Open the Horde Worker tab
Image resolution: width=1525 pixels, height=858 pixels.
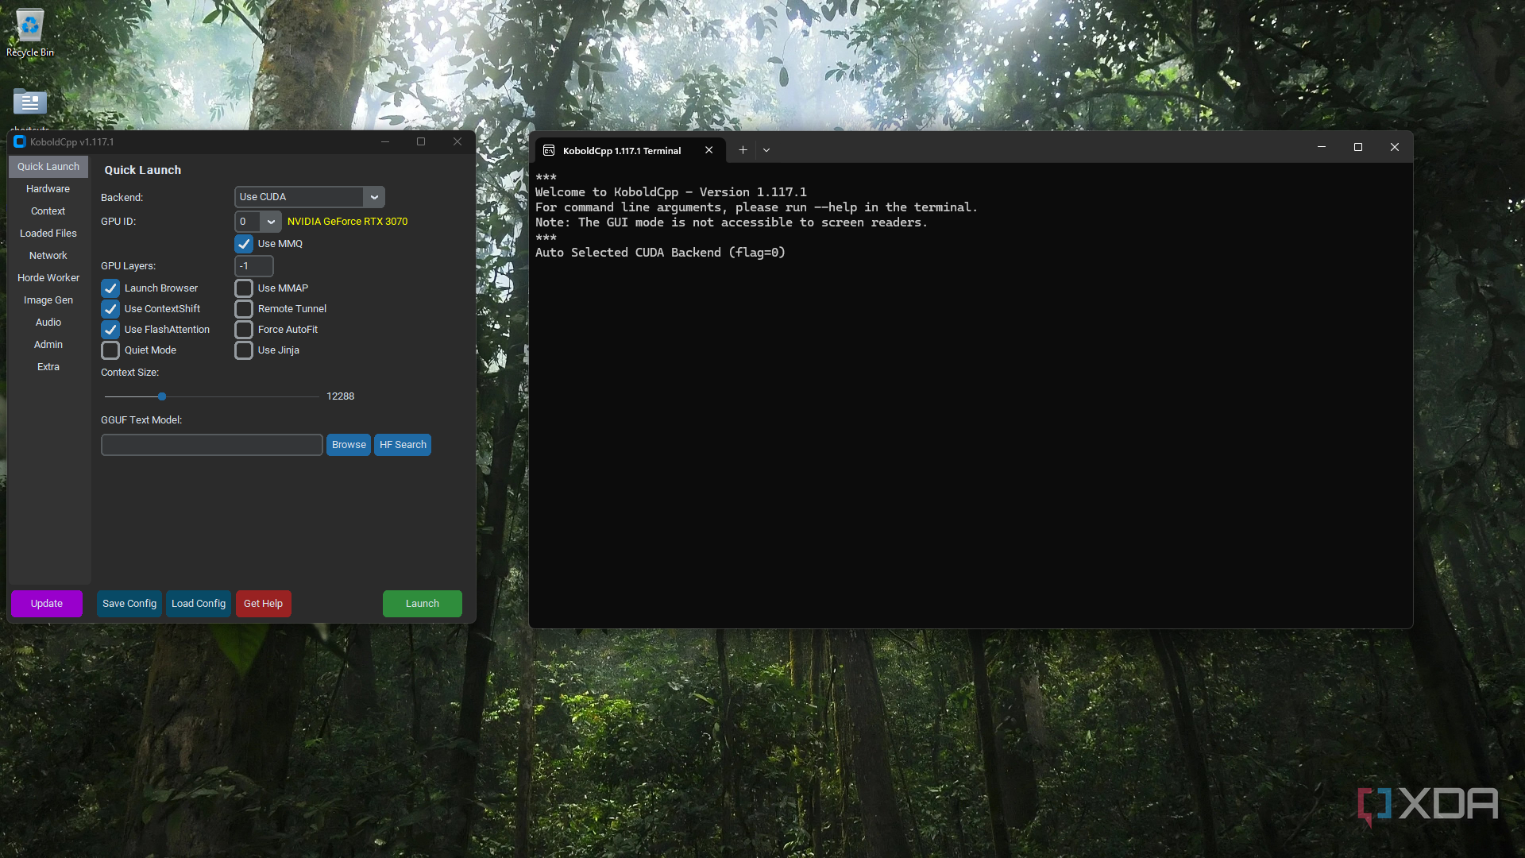(x=48, y=278)
